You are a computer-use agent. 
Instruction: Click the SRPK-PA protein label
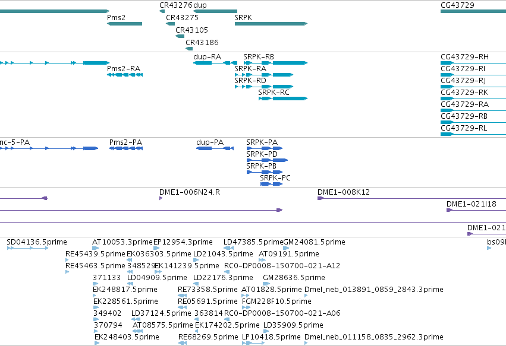[262, 142]
